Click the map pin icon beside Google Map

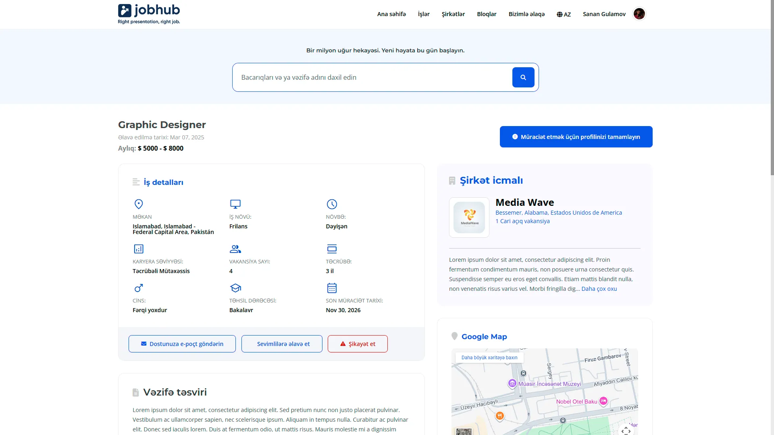click(454, 336)
